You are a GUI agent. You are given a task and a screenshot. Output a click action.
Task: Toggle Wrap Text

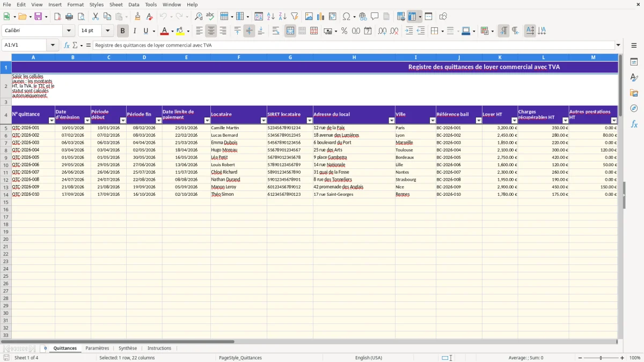[276, 31]
